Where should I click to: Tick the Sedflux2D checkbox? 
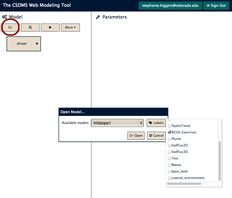click(169, 145)
